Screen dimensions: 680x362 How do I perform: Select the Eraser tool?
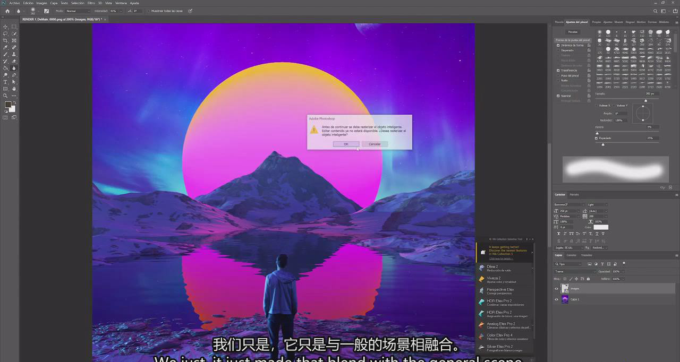click(x=14, y=61)
